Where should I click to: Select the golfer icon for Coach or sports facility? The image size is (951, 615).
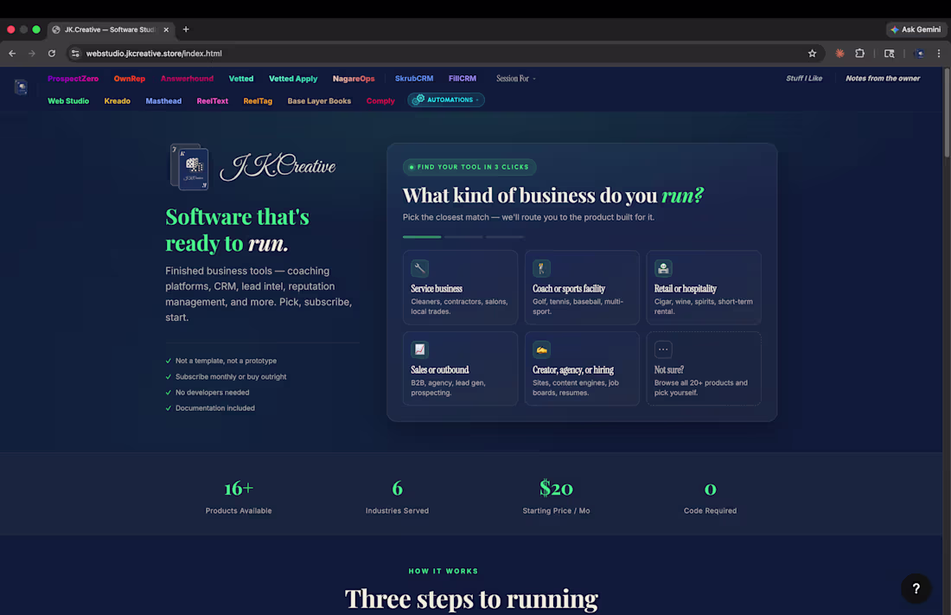pos(540,268)
